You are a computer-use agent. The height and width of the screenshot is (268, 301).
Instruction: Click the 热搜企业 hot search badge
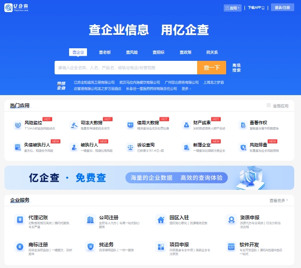pos(61,85)
